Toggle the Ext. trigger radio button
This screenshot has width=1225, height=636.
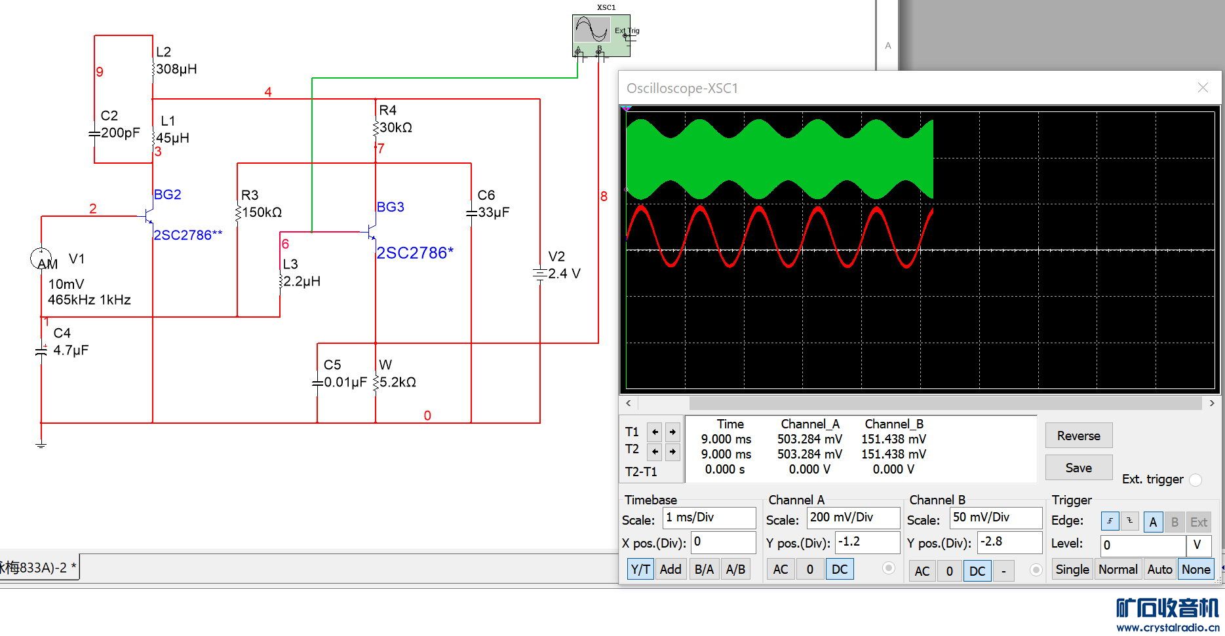(x=1196, y=480)
